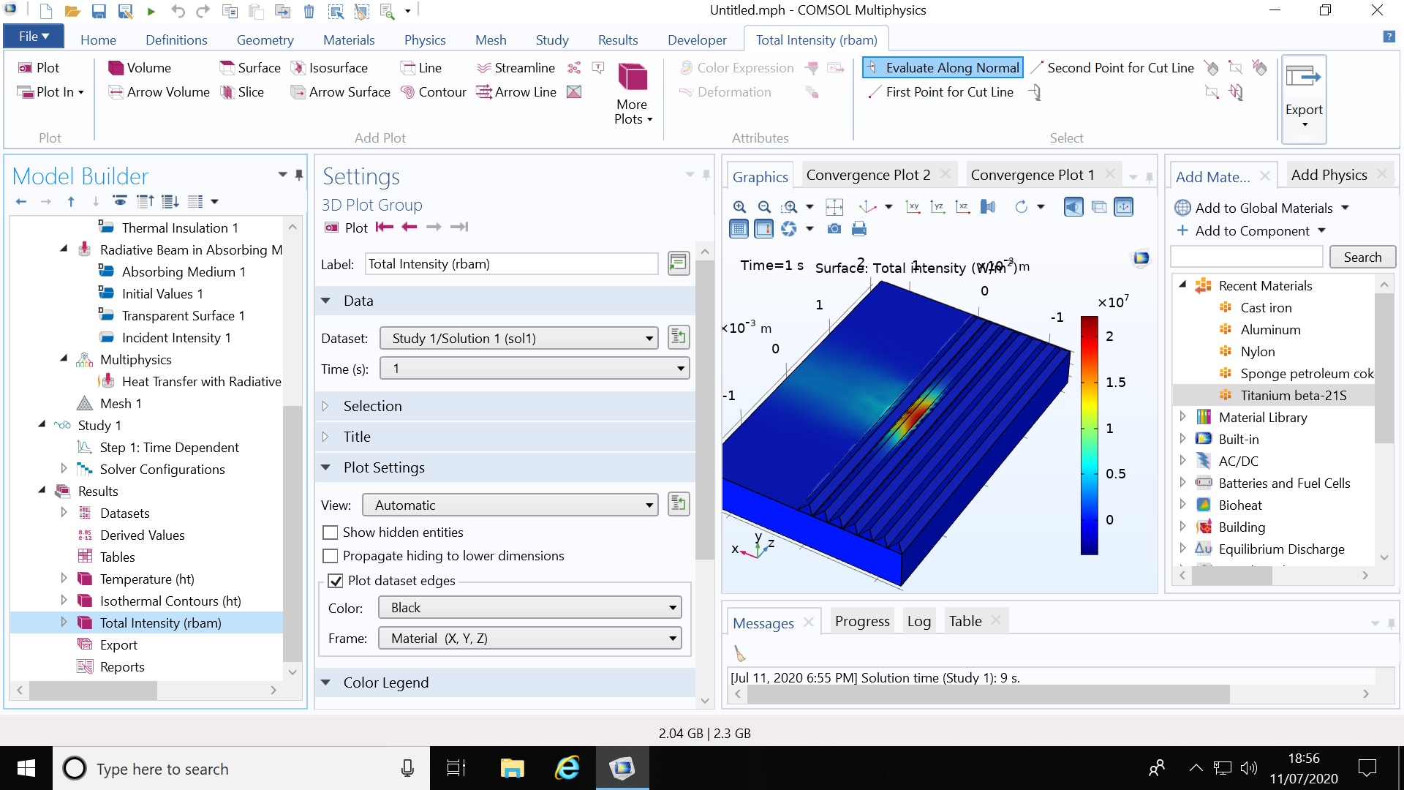Click Add to Component
Viewport: 1404px width, 790px height.
pos(1252,231)
